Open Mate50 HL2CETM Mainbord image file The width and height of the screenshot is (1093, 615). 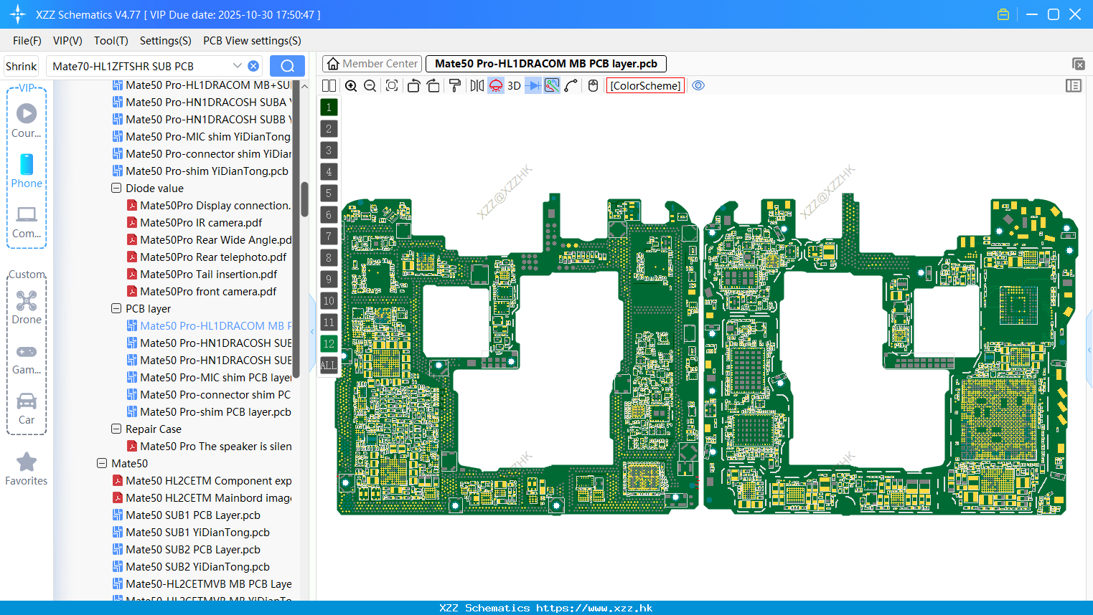(x=202, y=497)
